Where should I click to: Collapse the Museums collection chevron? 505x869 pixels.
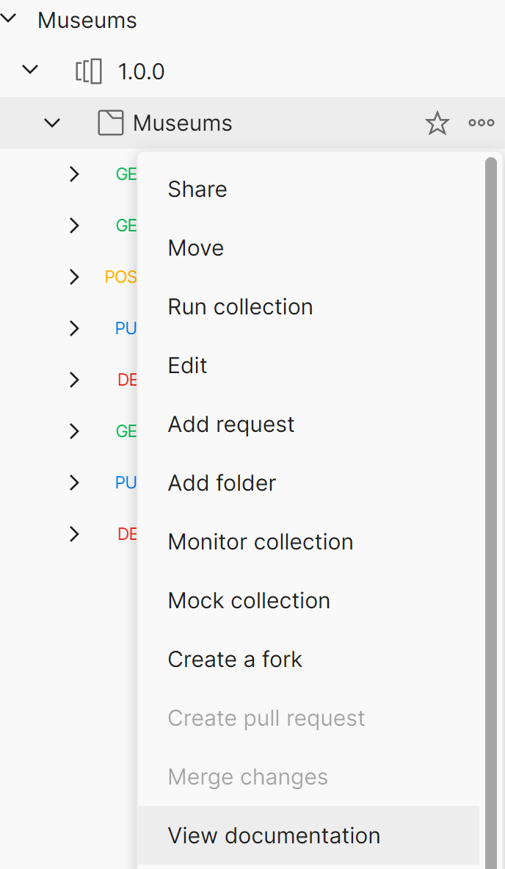click(52, 123)
